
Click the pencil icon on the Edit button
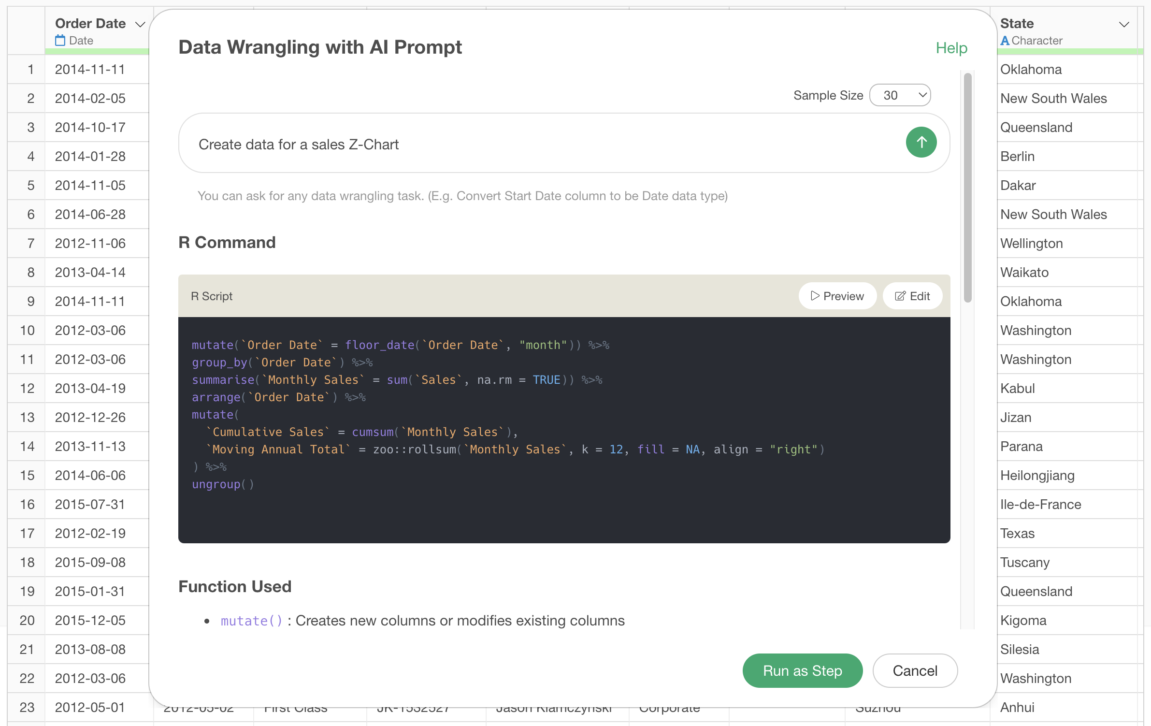900,296
